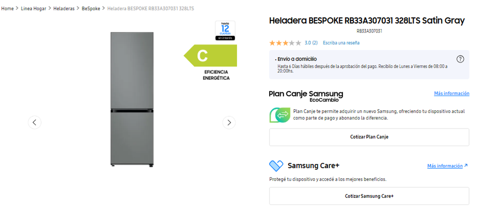
Task: Navigate to the BeSpoke breadcrumb
Action: pos(91,8)
